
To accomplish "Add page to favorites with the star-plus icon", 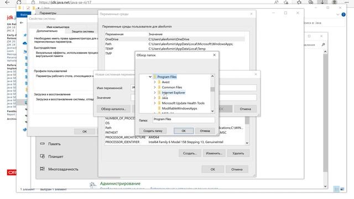I will 286,2.
